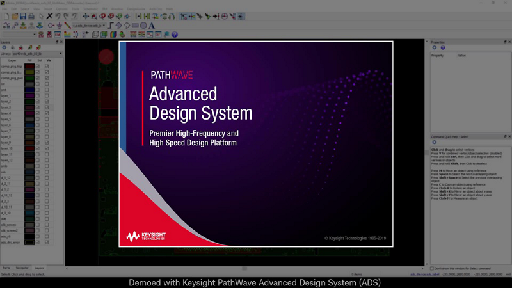This screenshot has height=288, width=512.
Task: Toggle Vis checkbox for layer_9
Action: click(47, 143)
